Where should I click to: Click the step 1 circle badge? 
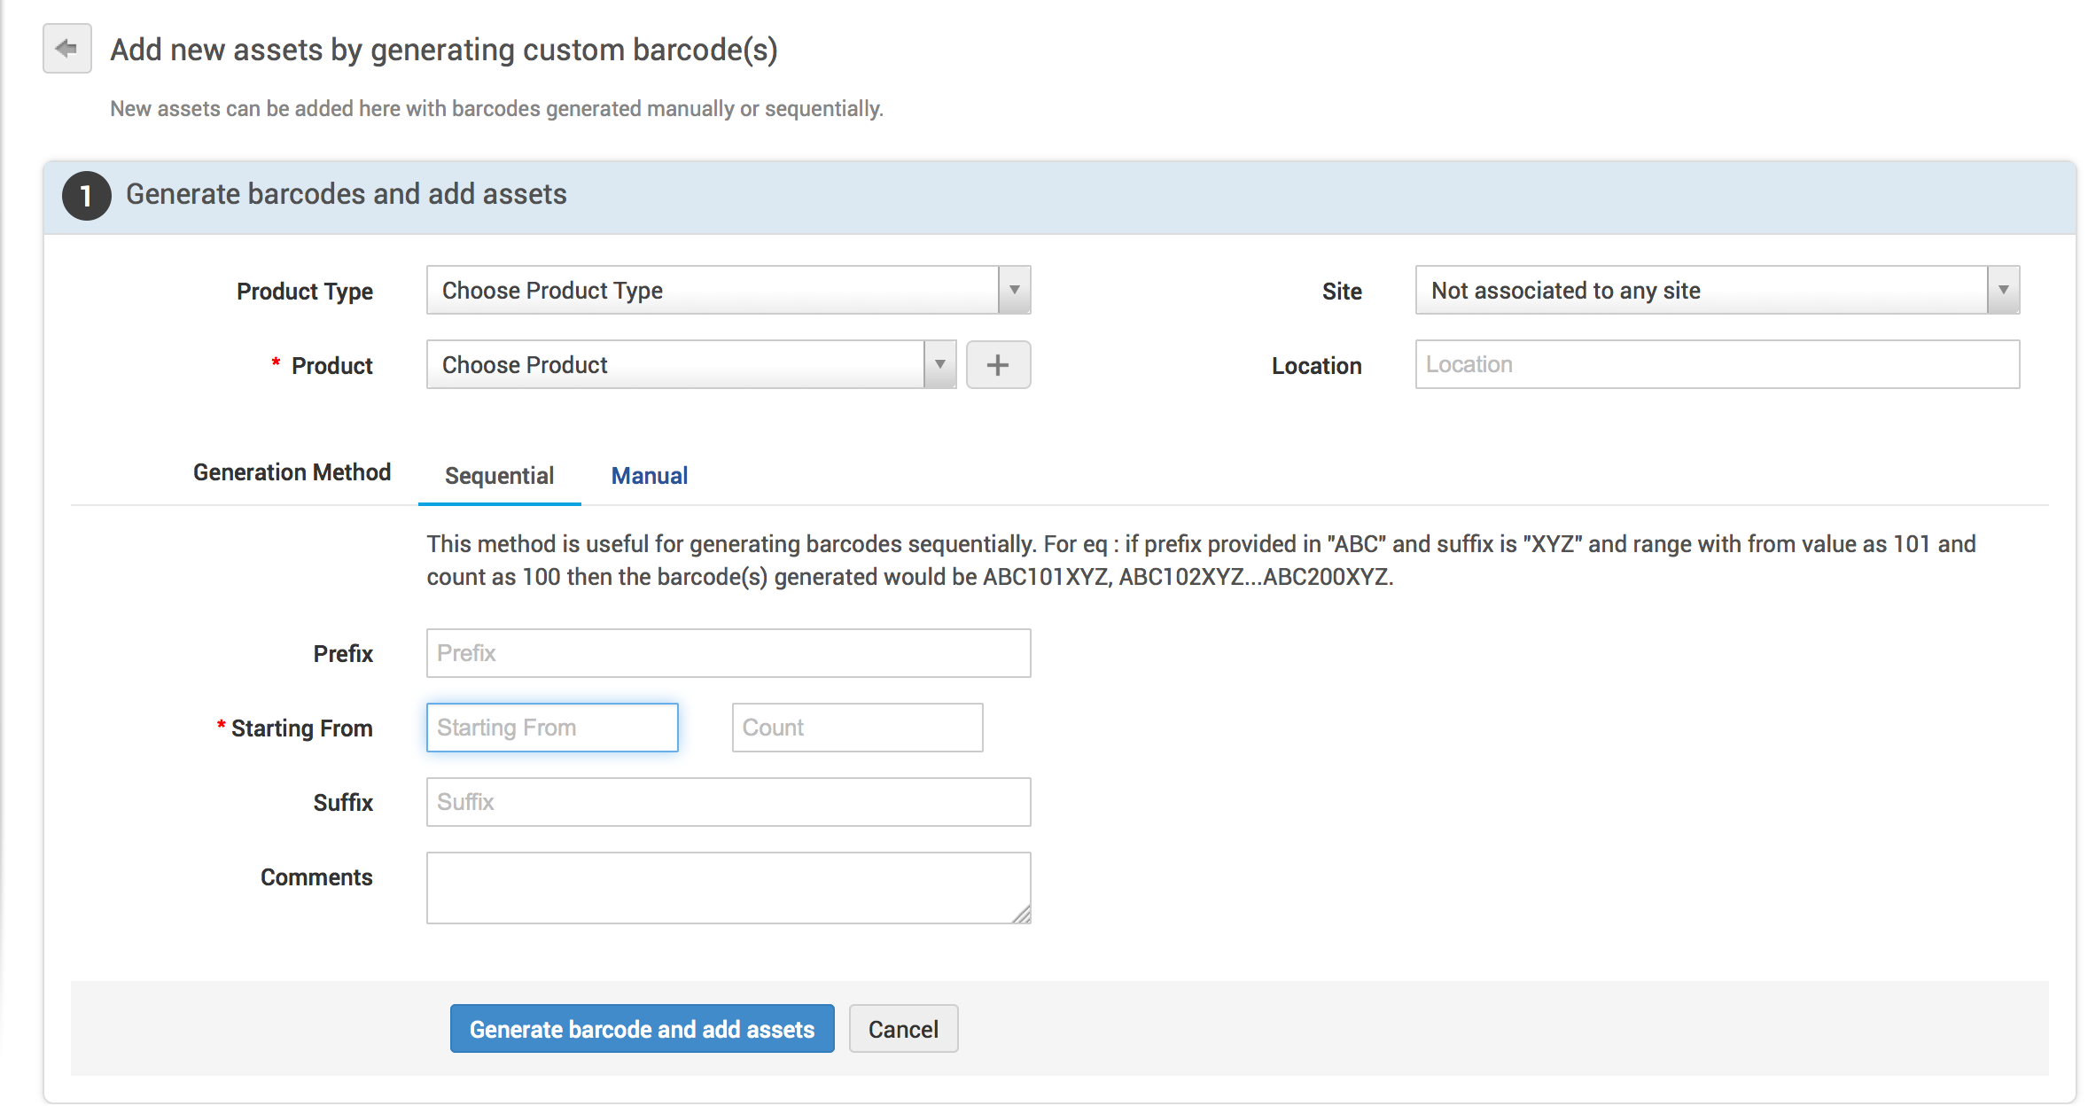[86, 195]
